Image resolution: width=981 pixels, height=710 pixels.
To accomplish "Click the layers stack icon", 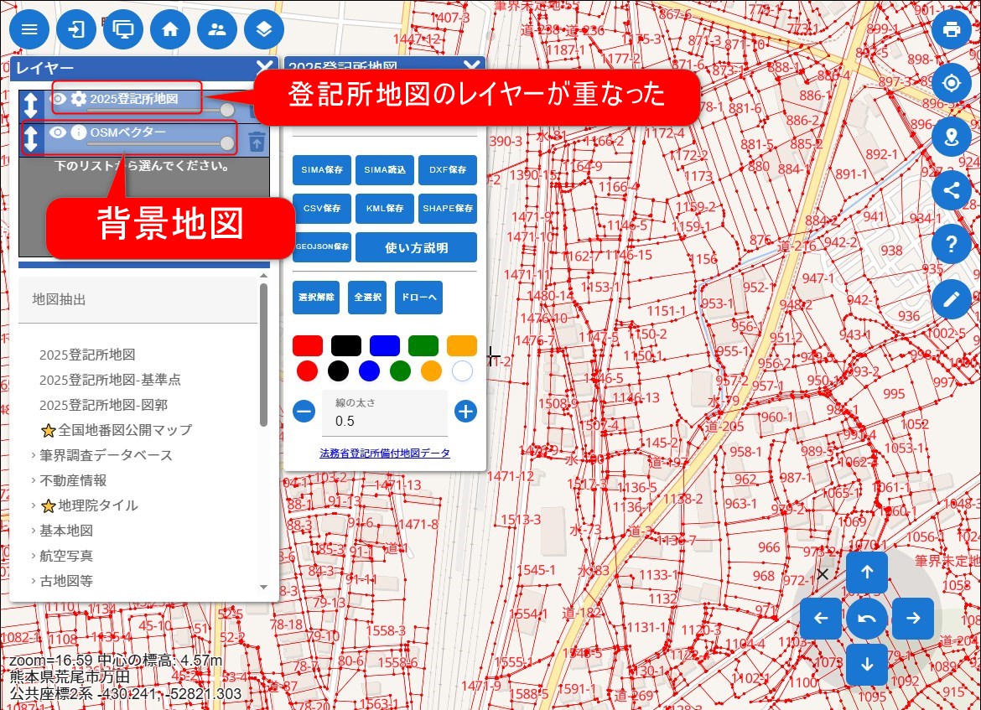I will [264, 30].
